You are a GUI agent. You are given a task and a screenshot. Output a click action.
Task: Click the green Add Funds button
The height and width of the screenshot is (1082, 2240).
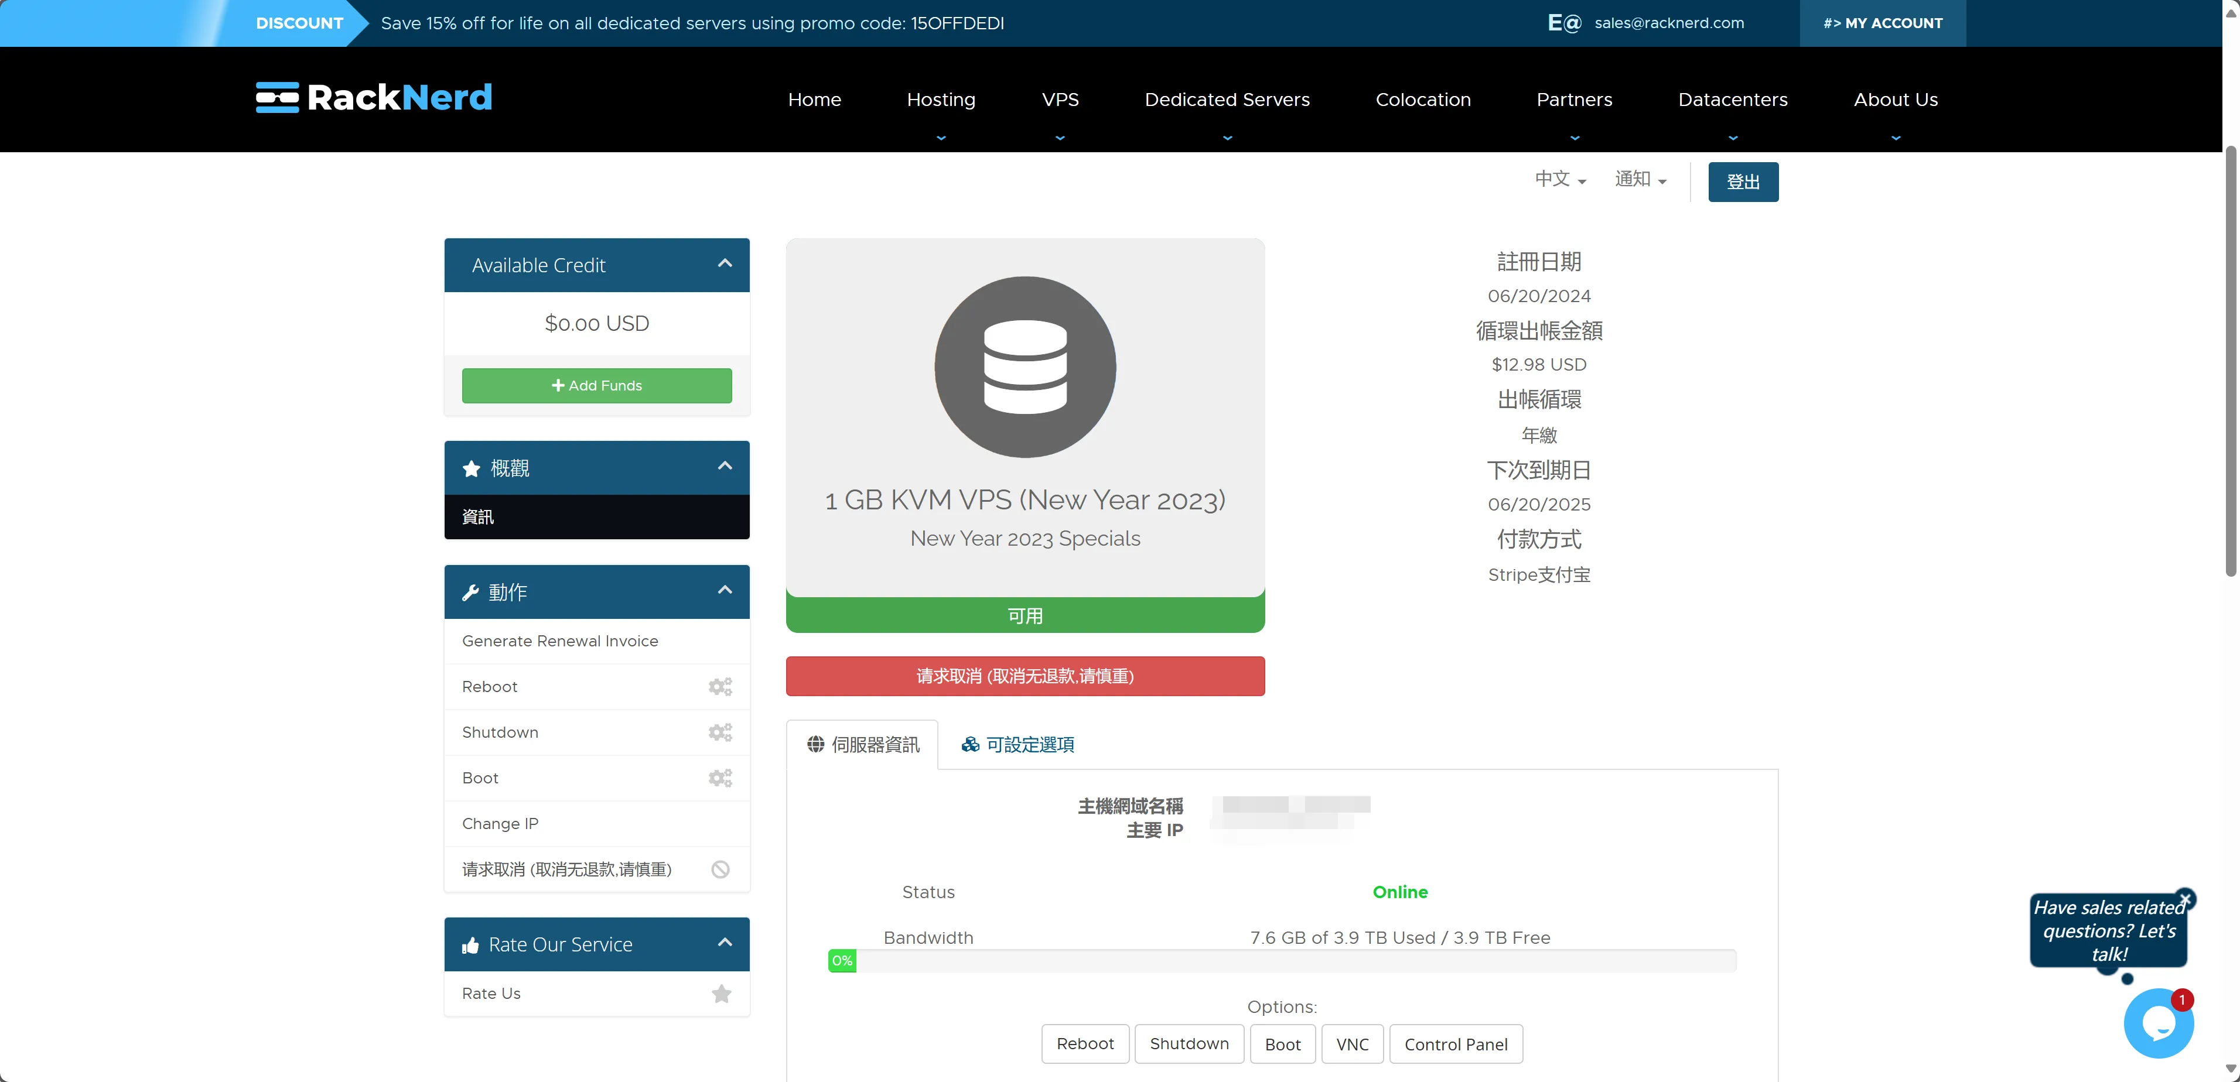(596, 385)
